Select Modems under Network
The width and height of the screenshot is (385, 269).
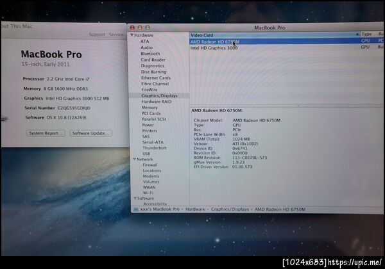tap(151, 176)
